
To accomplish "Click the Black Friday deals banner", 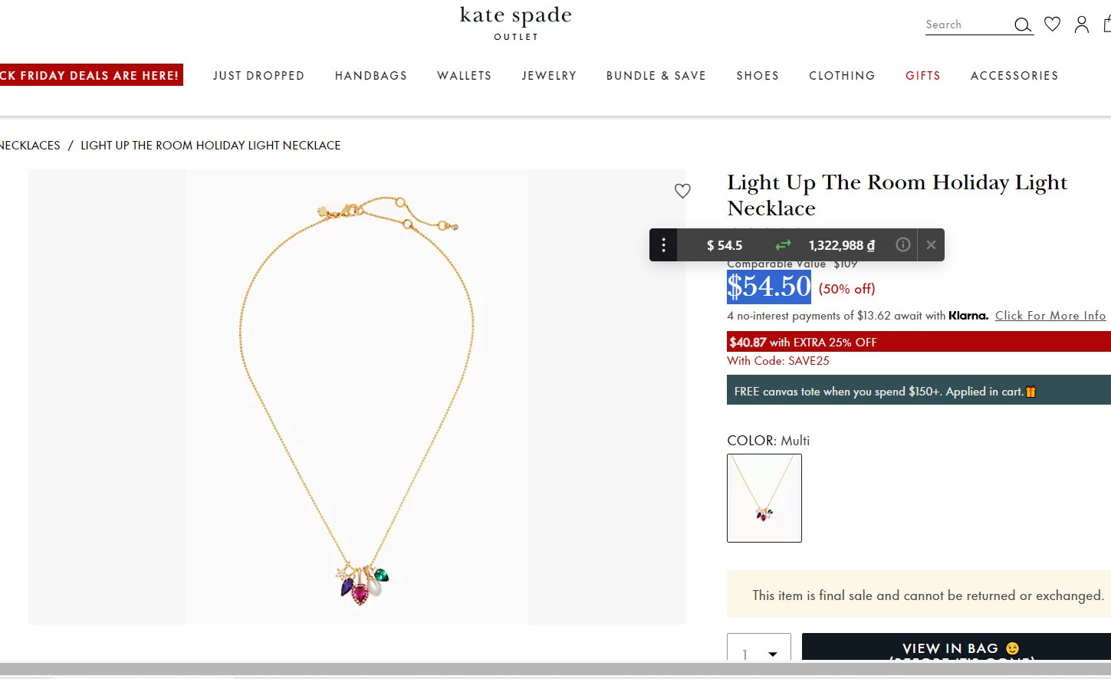I will (x=91, y=75).
